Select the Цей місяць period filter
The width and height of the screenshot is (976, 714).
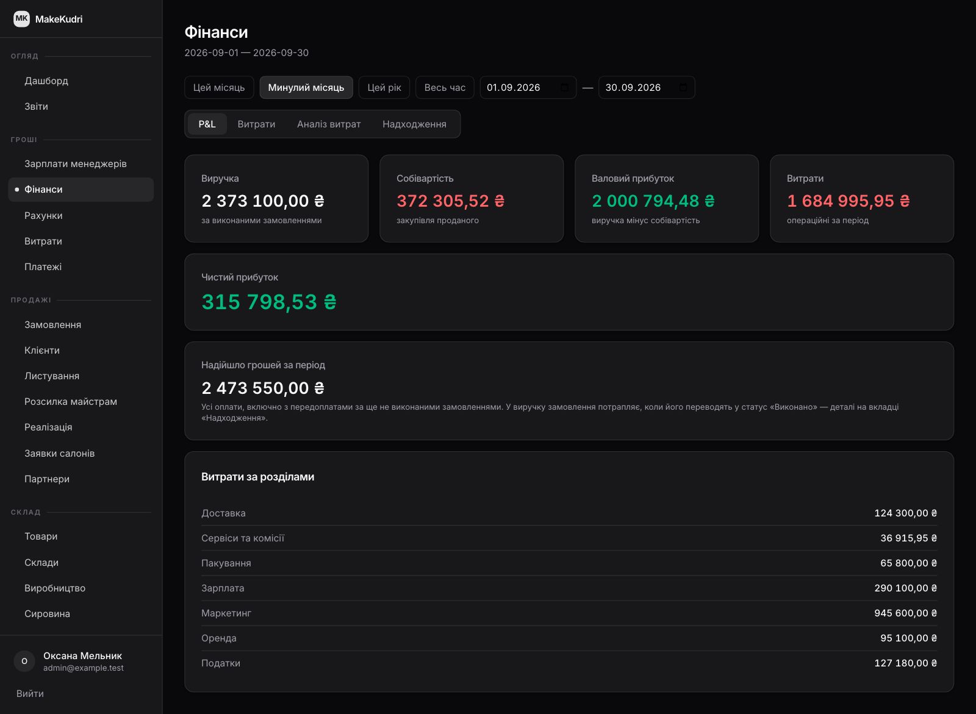pyautogui.click(x=219, y=88)
